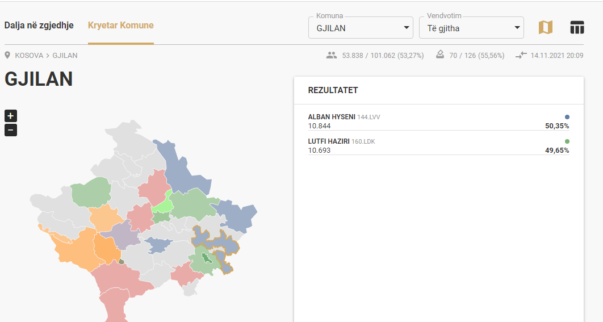The image size is (603, 322).
Task: Zoom out on the map
Action: 11,130
